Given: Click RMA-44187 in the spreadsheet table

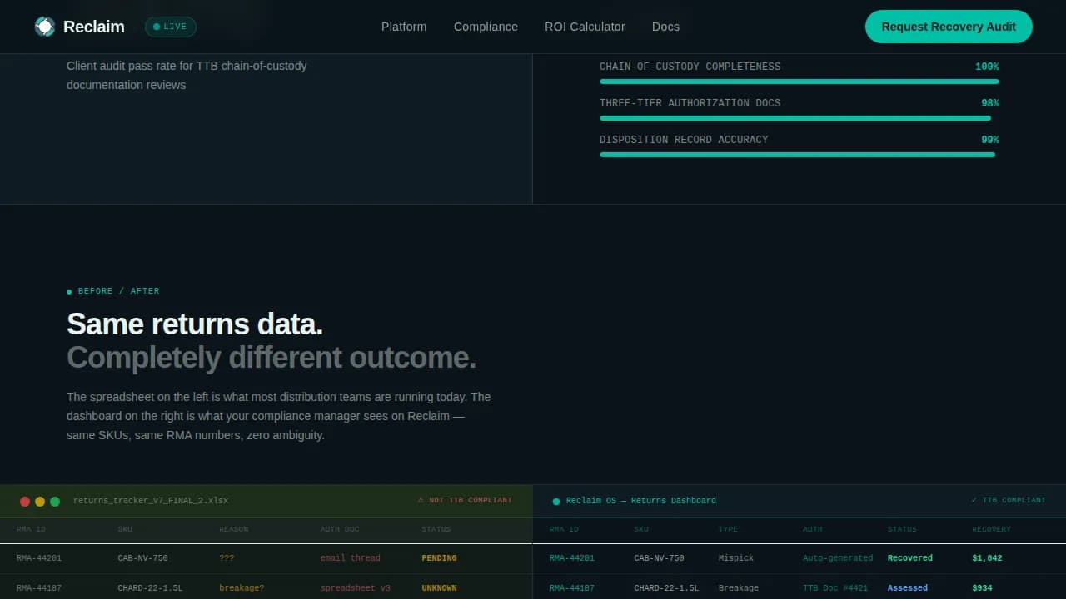Looking at the screenshot, I should click(x=39, y=588).
